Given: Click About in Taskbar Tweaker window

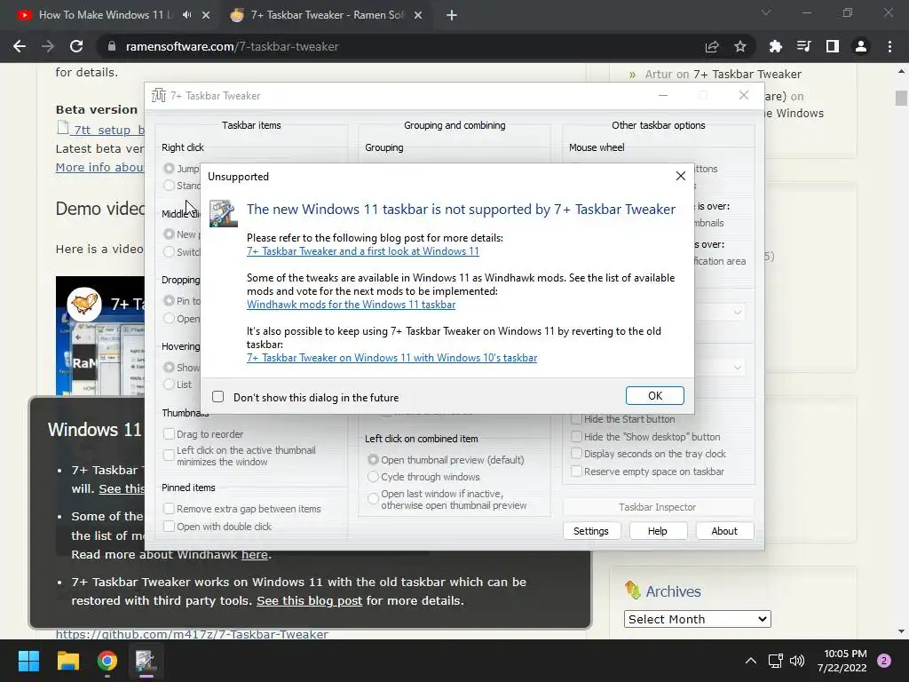Looking at the screenshot, I should (x=724, y=531).
